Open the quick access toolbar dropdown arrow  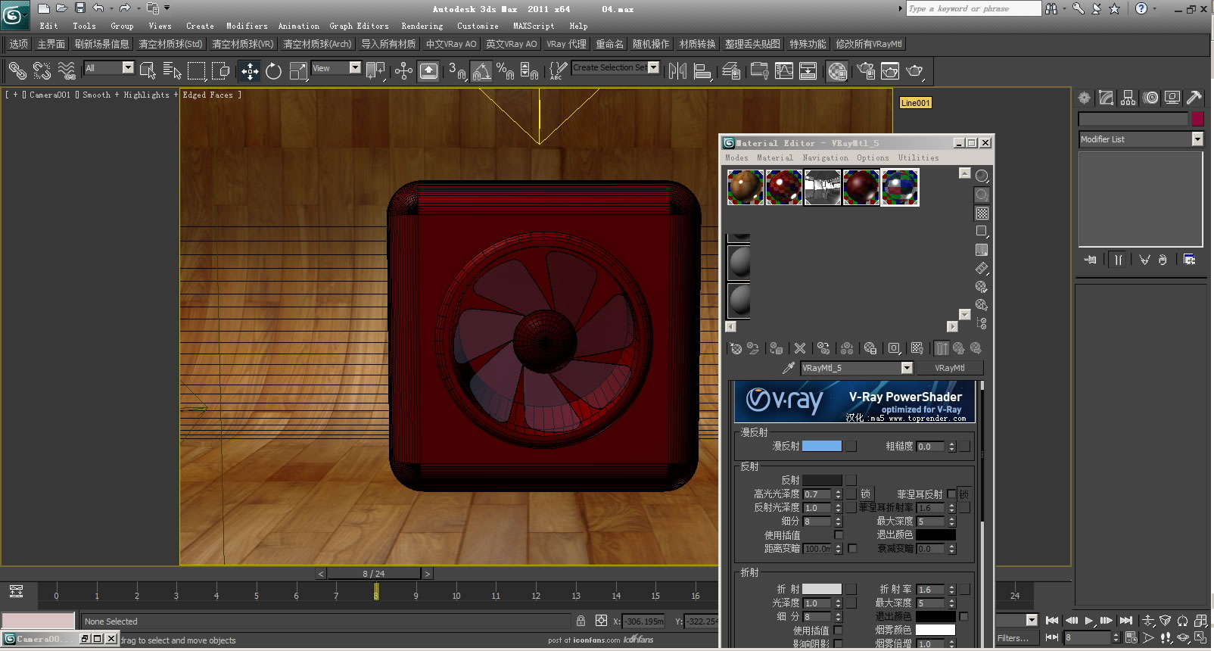167,8
